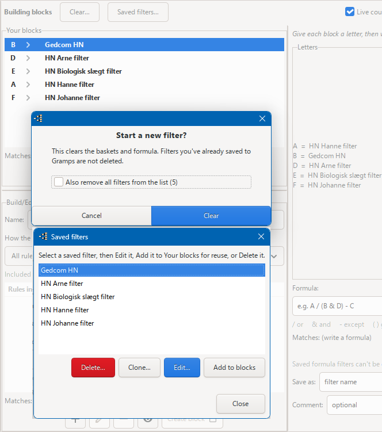The width and height of the screenshot is (382, 432).
Task: Select the HN Biologisk slægt filter row in Your blocks
Action: pos(144,71)
